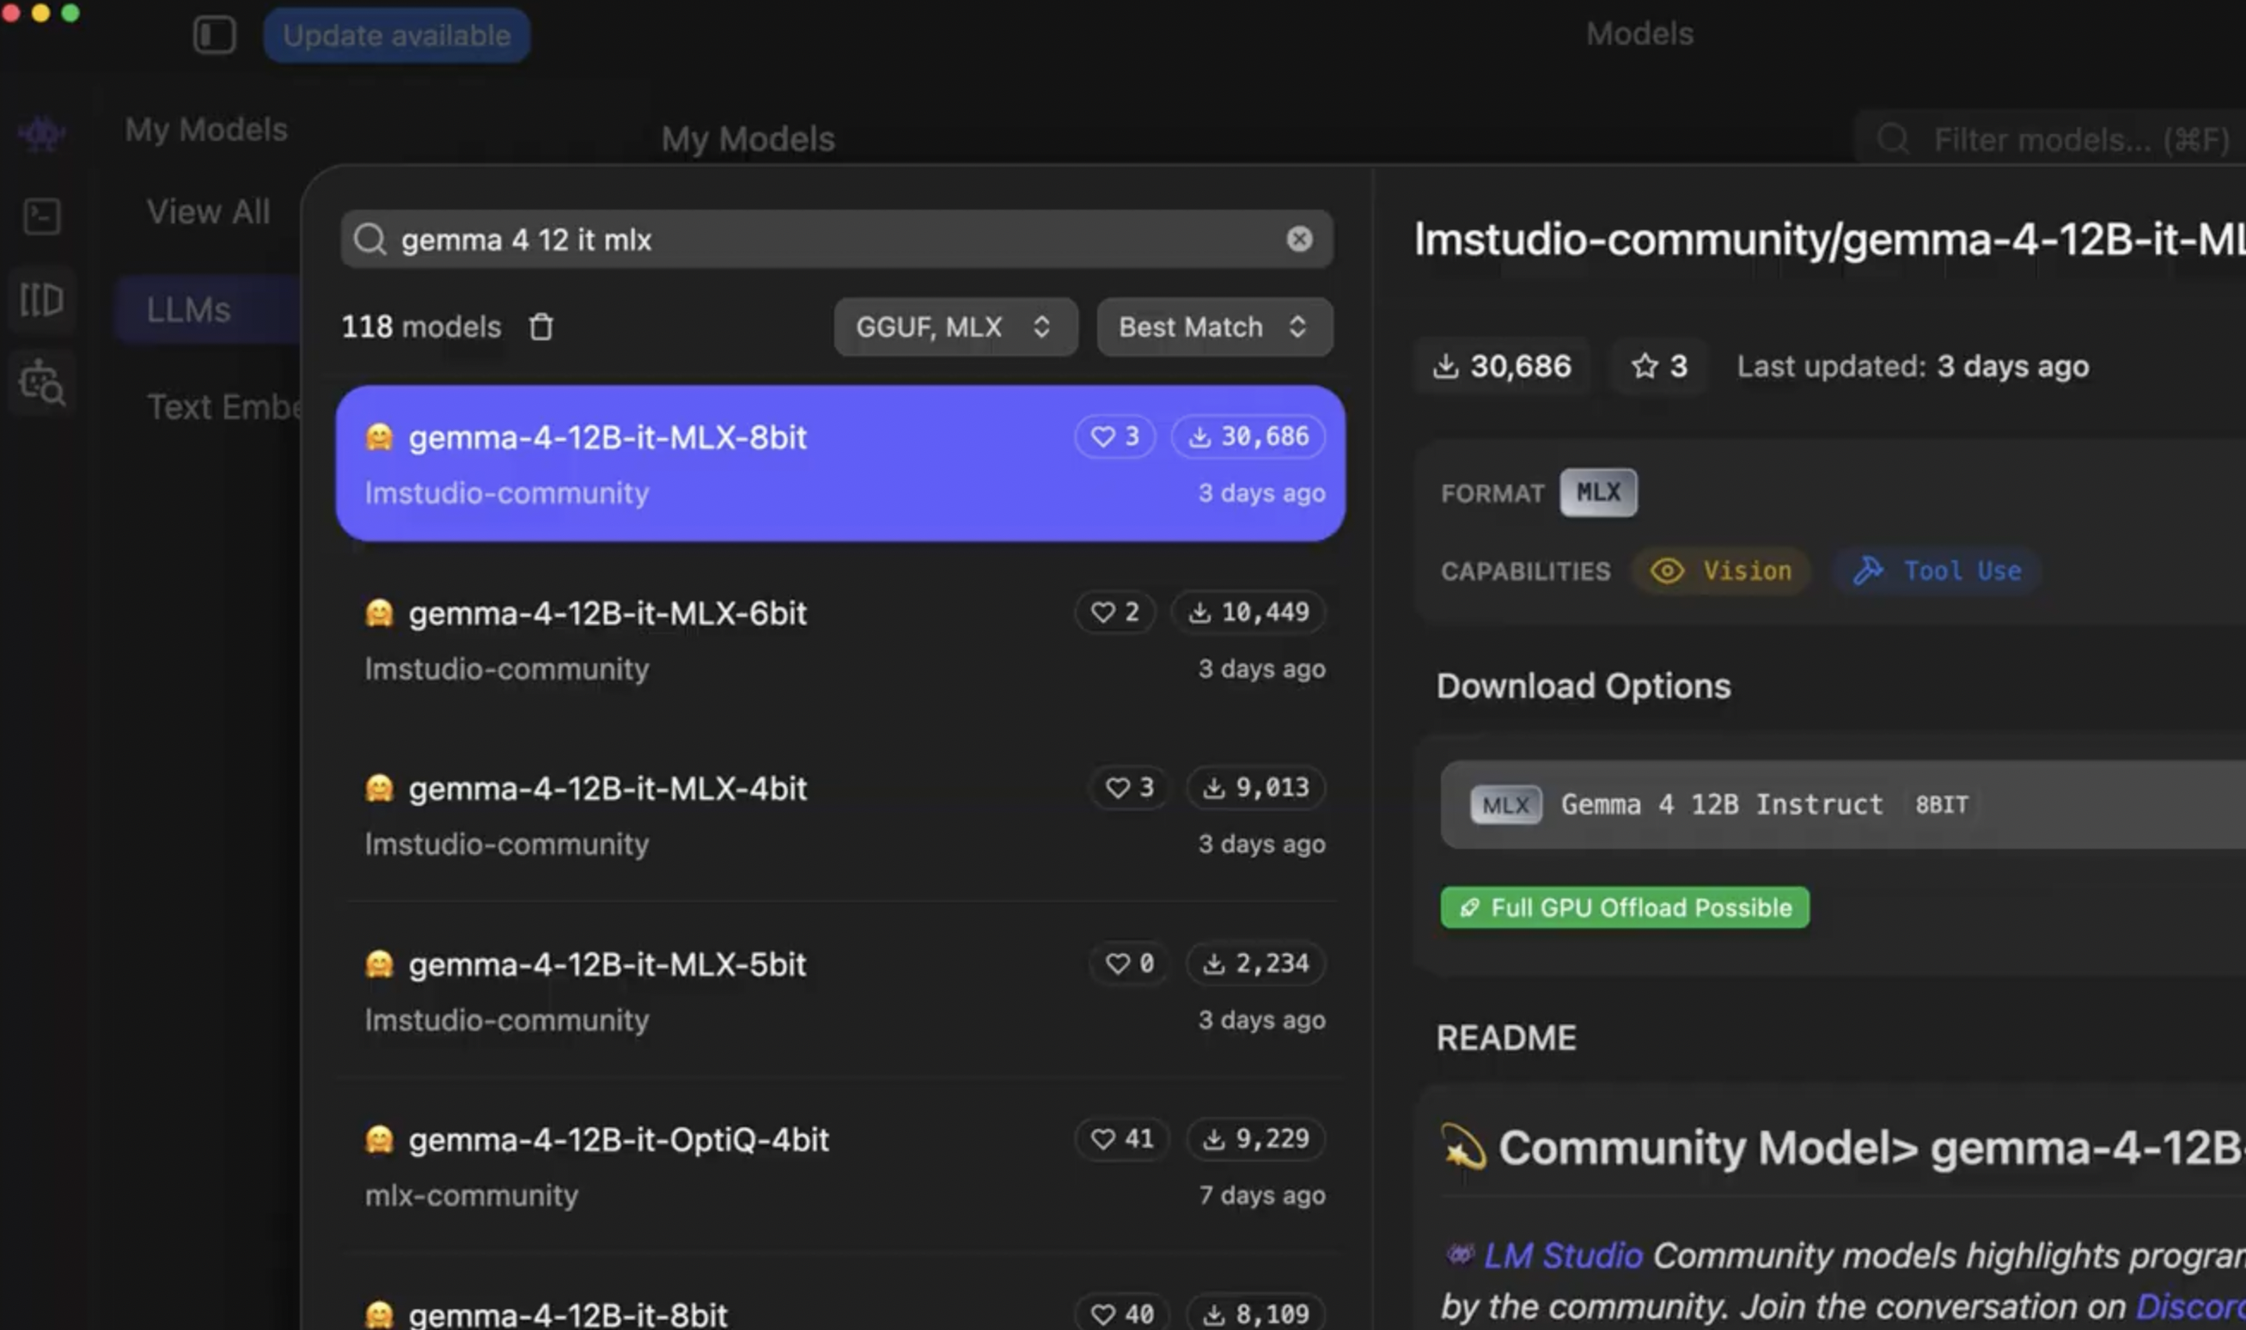Click the lmstudio-community/gemma-4-12B-it model title
The width and height of the screenshot is (2246, 1330).
click(1830, 240)
